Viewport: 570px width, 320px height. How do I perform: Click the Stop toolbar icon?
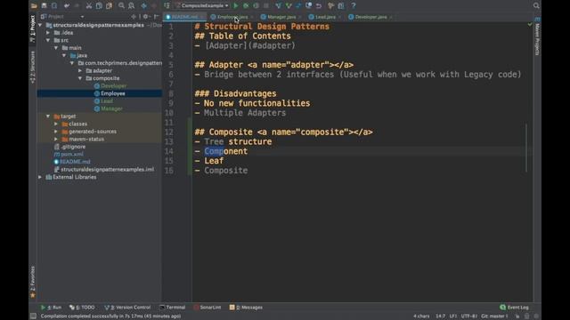(x=266, y=6)
